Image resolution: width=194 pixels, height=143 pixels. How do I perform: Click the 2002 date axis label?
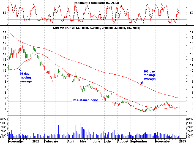pos(35,141)
